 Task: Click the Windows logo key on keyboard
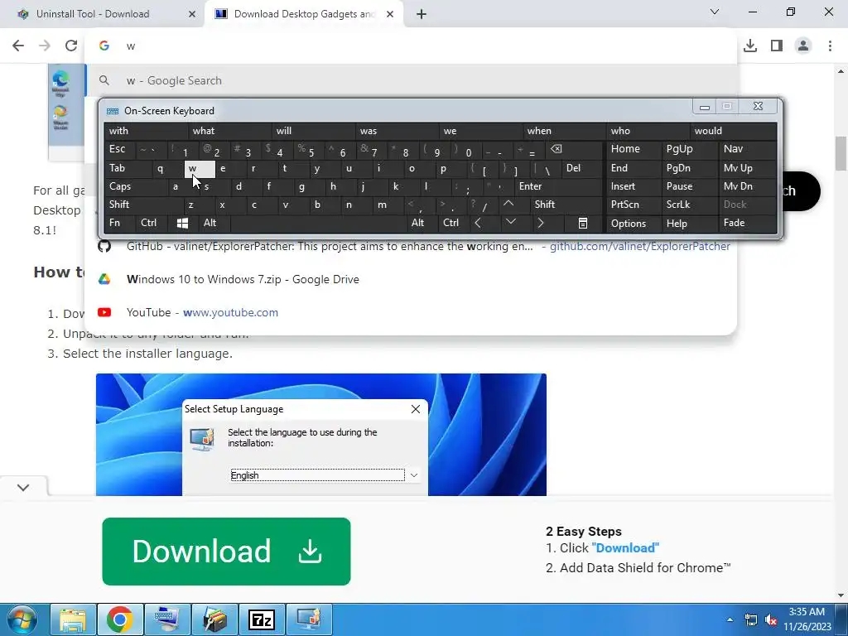(183, 223)
